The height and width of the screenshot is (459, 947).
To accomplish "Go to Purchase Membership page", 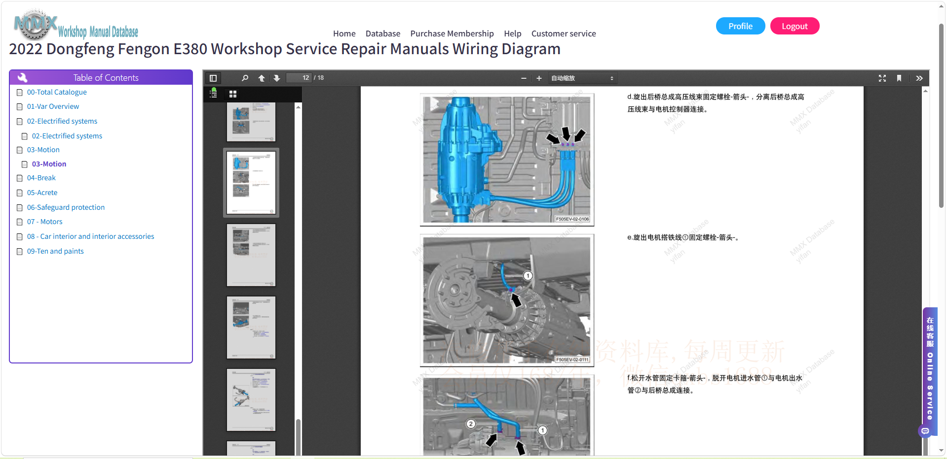I will click(x=452, y=33).
